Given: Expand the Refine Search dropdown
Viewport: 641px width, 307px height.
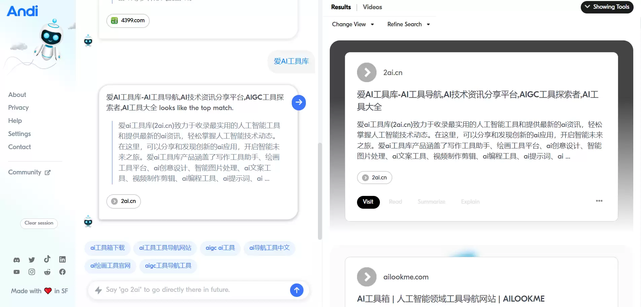Looking at the screenshot, I should 408,24.
